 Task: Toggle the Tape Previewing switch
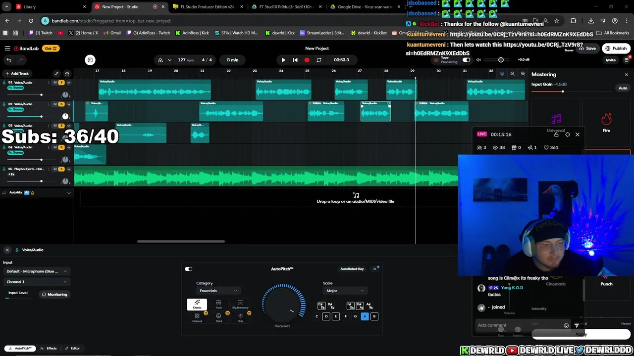tap(466, 60)
